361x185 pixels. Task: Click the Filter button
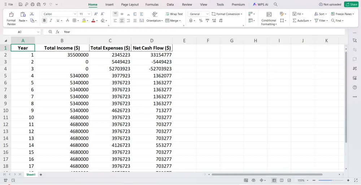point(321,21)
